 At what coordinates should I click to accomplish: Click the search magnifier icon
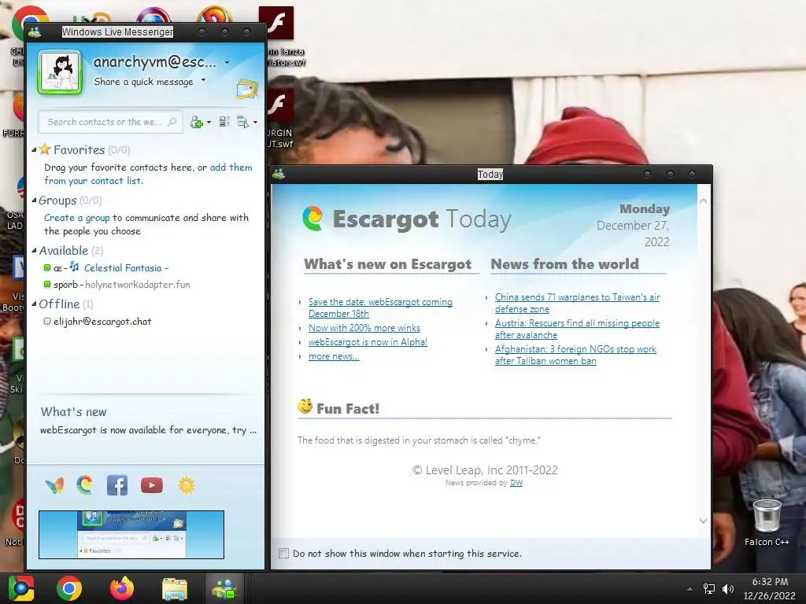[x=172, y=122]
